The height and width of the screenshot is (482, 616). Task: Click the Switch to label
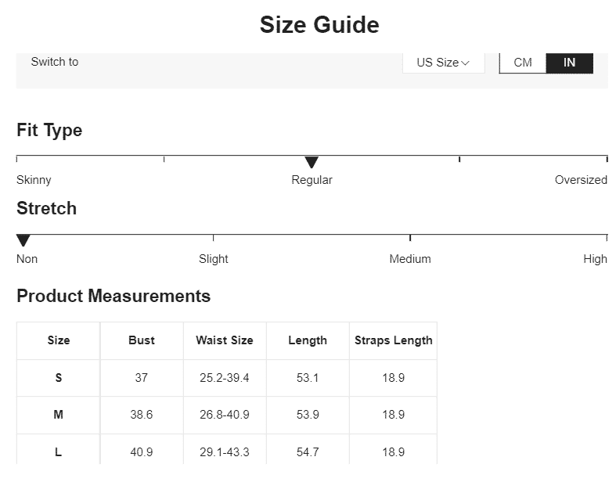55,62
